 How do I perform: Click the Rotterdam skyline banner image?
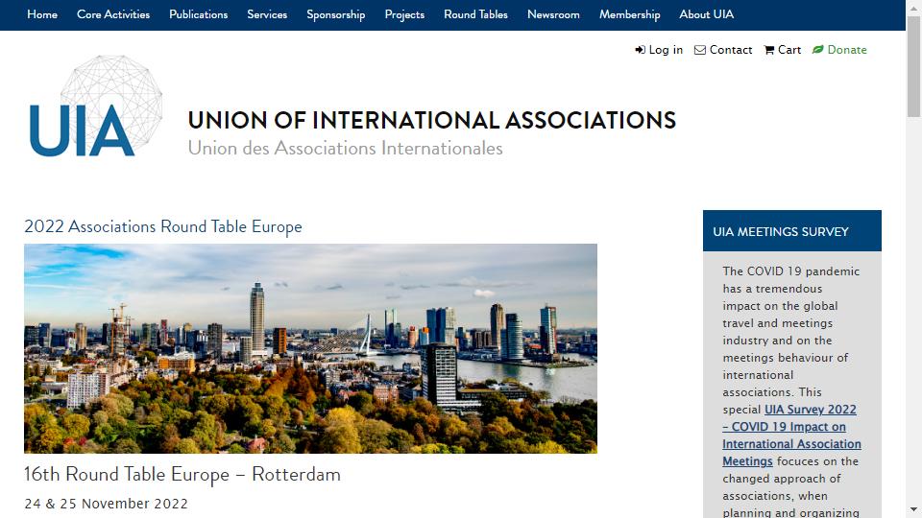[x=310, y=348]
